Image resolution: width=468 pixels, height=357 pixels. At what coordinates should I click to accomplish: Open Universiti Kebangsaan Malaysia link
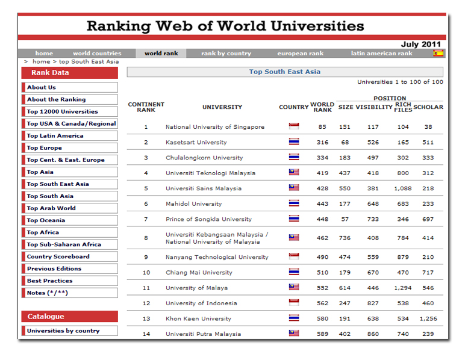(217, 238)
